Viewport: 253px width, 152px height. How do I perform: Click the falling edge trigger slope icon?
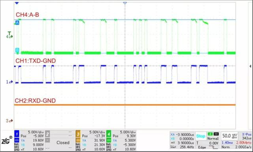tap(213, 147)
